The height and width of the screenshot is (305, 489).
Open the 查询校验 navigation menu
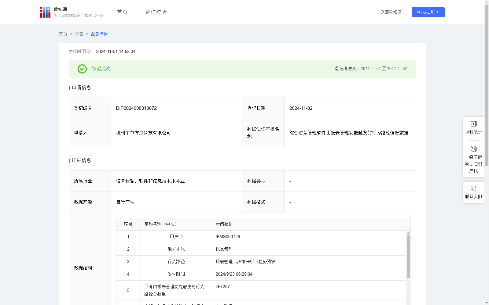tap(156, 12)
